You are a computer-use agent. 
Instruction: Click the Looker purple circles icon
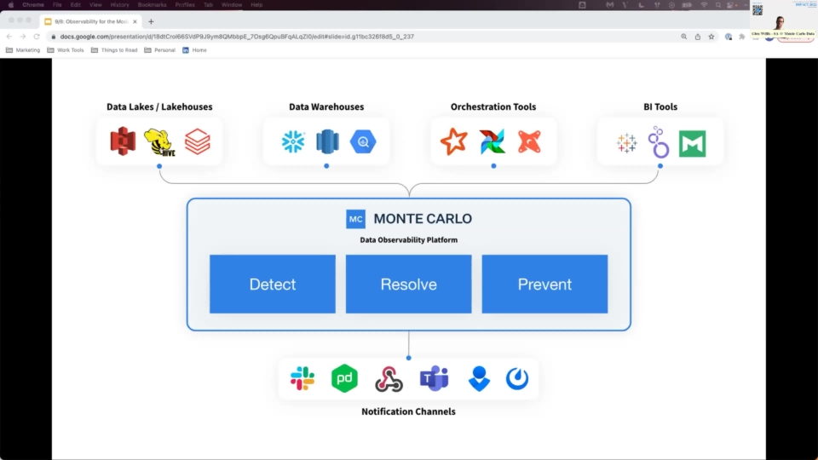[x=659, y=142]
